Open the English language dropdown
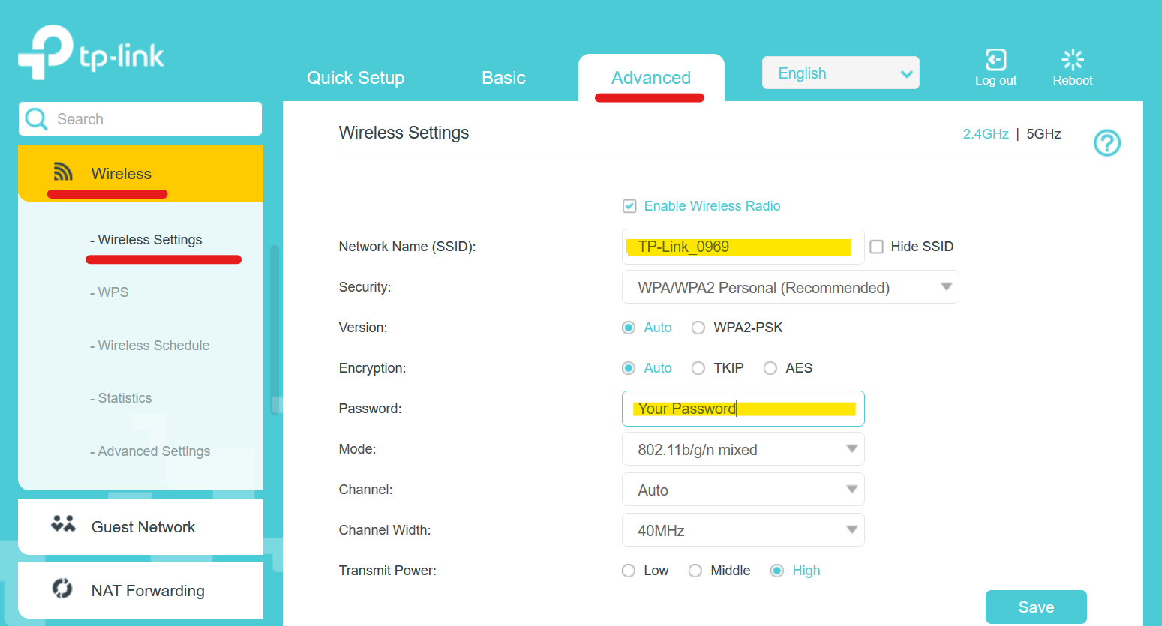 [x=840, y=73]
